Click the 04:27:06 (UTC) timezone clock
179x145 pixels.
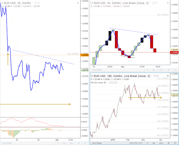click(136, 143)
